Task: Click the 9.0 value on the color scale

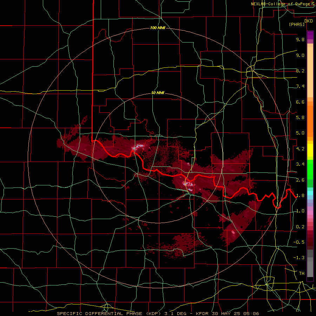Action: tap(300, 55)
